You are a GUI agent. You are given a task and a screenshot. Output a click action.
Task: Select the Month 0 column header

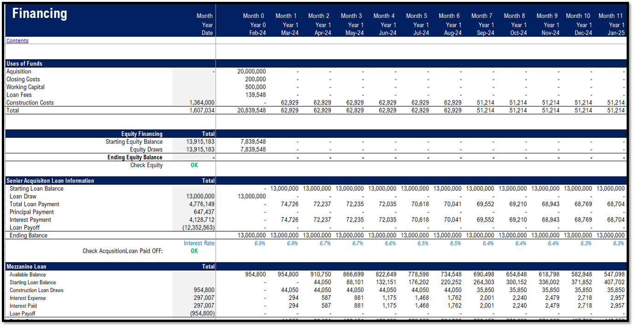[254, 16]
